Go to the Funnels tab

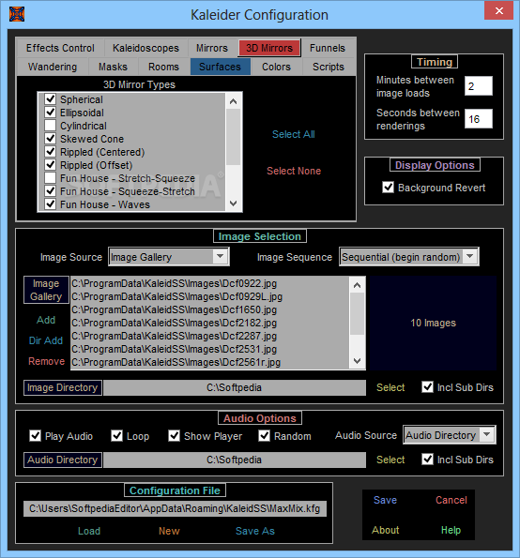[x=328, y=48]
